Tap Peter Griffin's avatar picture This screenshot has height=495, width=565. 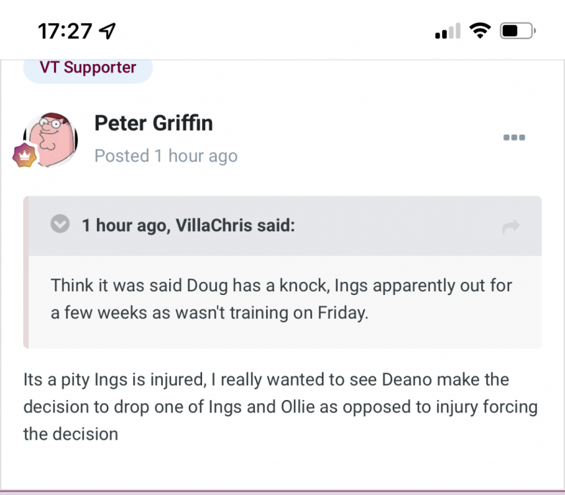point(51,139)
